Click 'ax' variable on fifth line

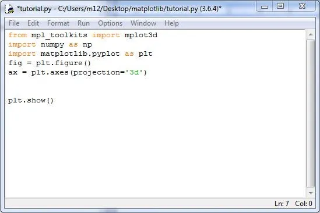point(13,72)
